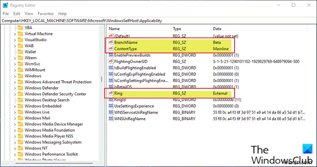The image size is (317, 167).
Task: Select the BranchName string value icon
Action: pyautogui.click(x=111, y=42)
